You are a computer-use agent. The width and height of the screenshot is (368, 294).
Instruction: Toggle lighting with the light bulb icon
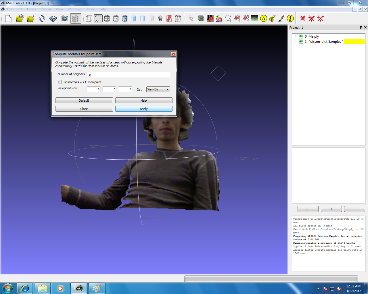coord(160,19)
